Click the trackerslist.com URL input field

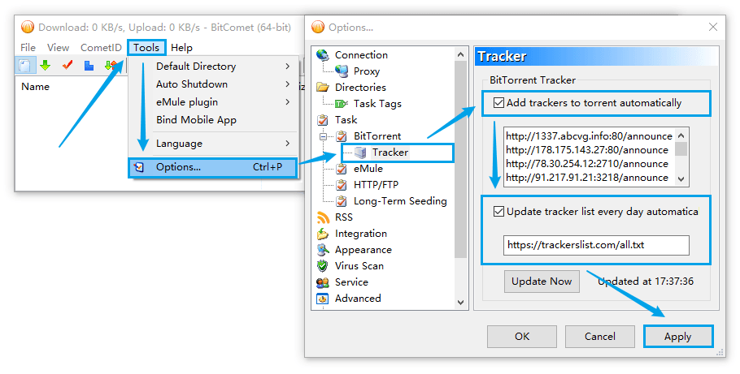tap(595, 245)
